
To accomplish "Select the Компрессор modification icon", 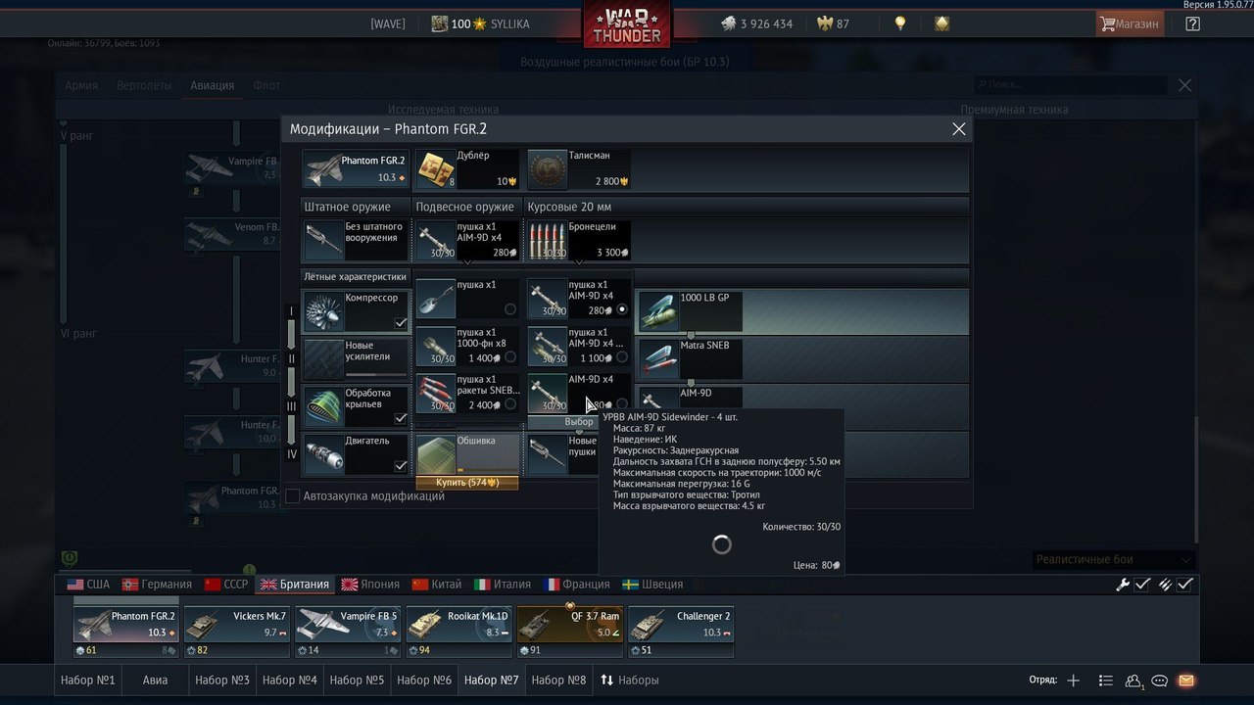I will [322, 311].
